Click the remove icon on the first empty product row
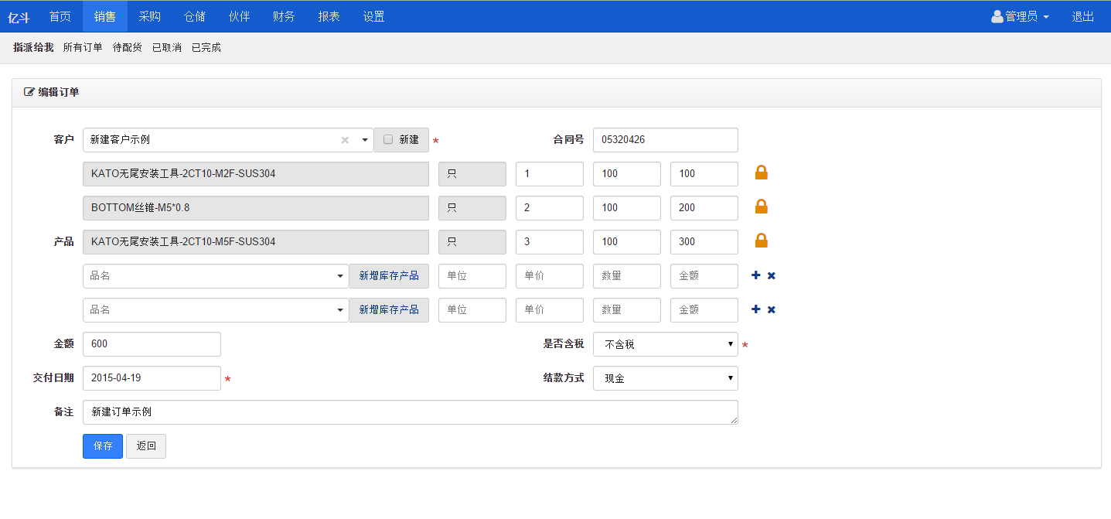Screen dimensions: 1111x519 click(772, 275)
